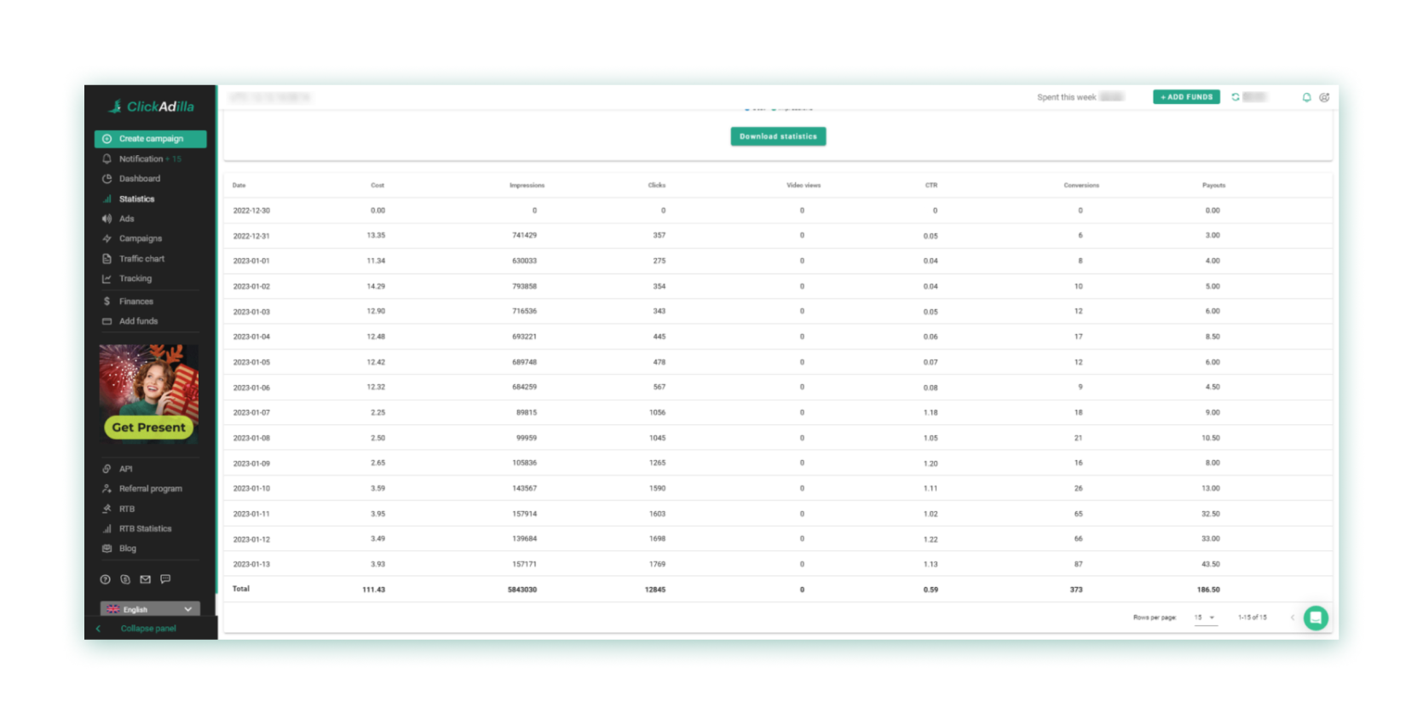Click the + ADD FUNDS button

1186,97
